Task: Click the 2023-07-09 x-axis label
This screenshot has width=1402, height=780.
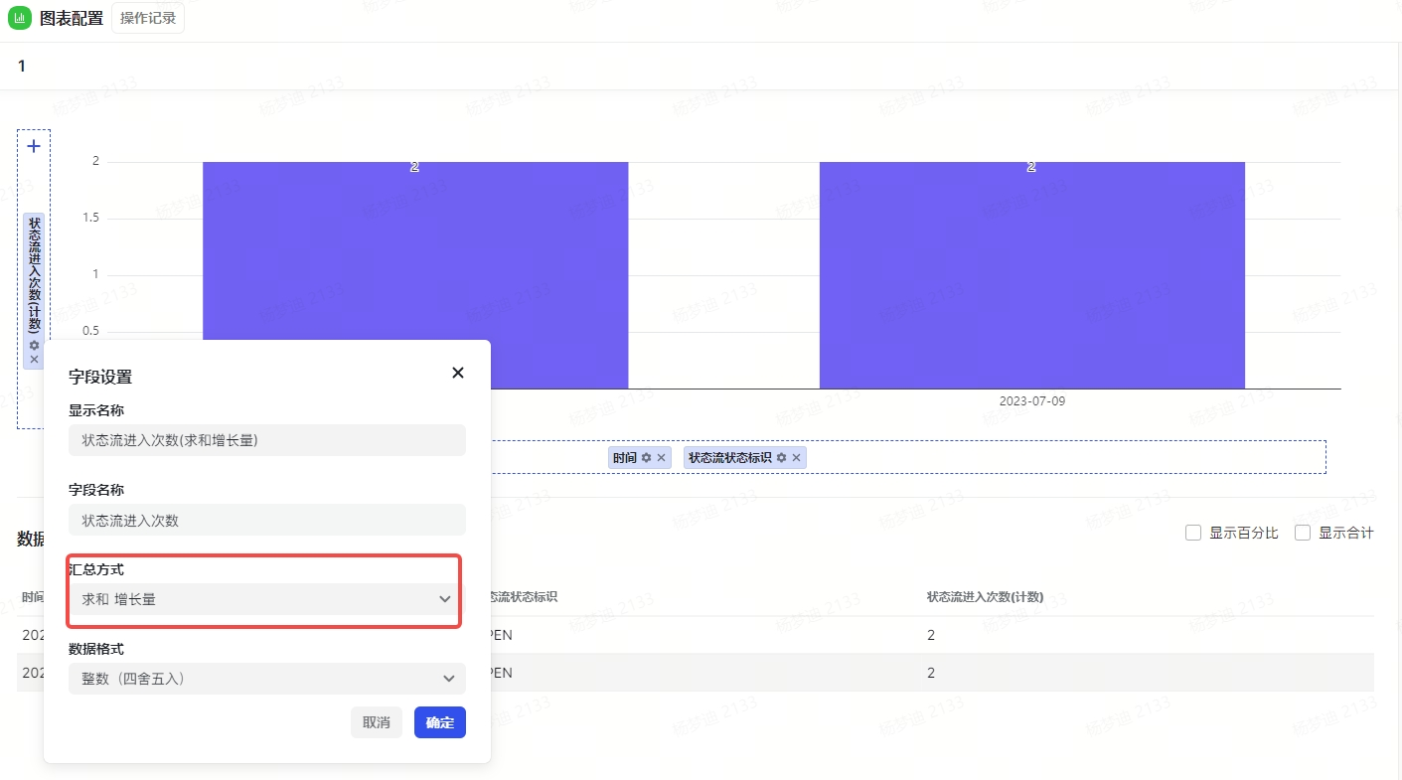Action: tap(1031, 401)
